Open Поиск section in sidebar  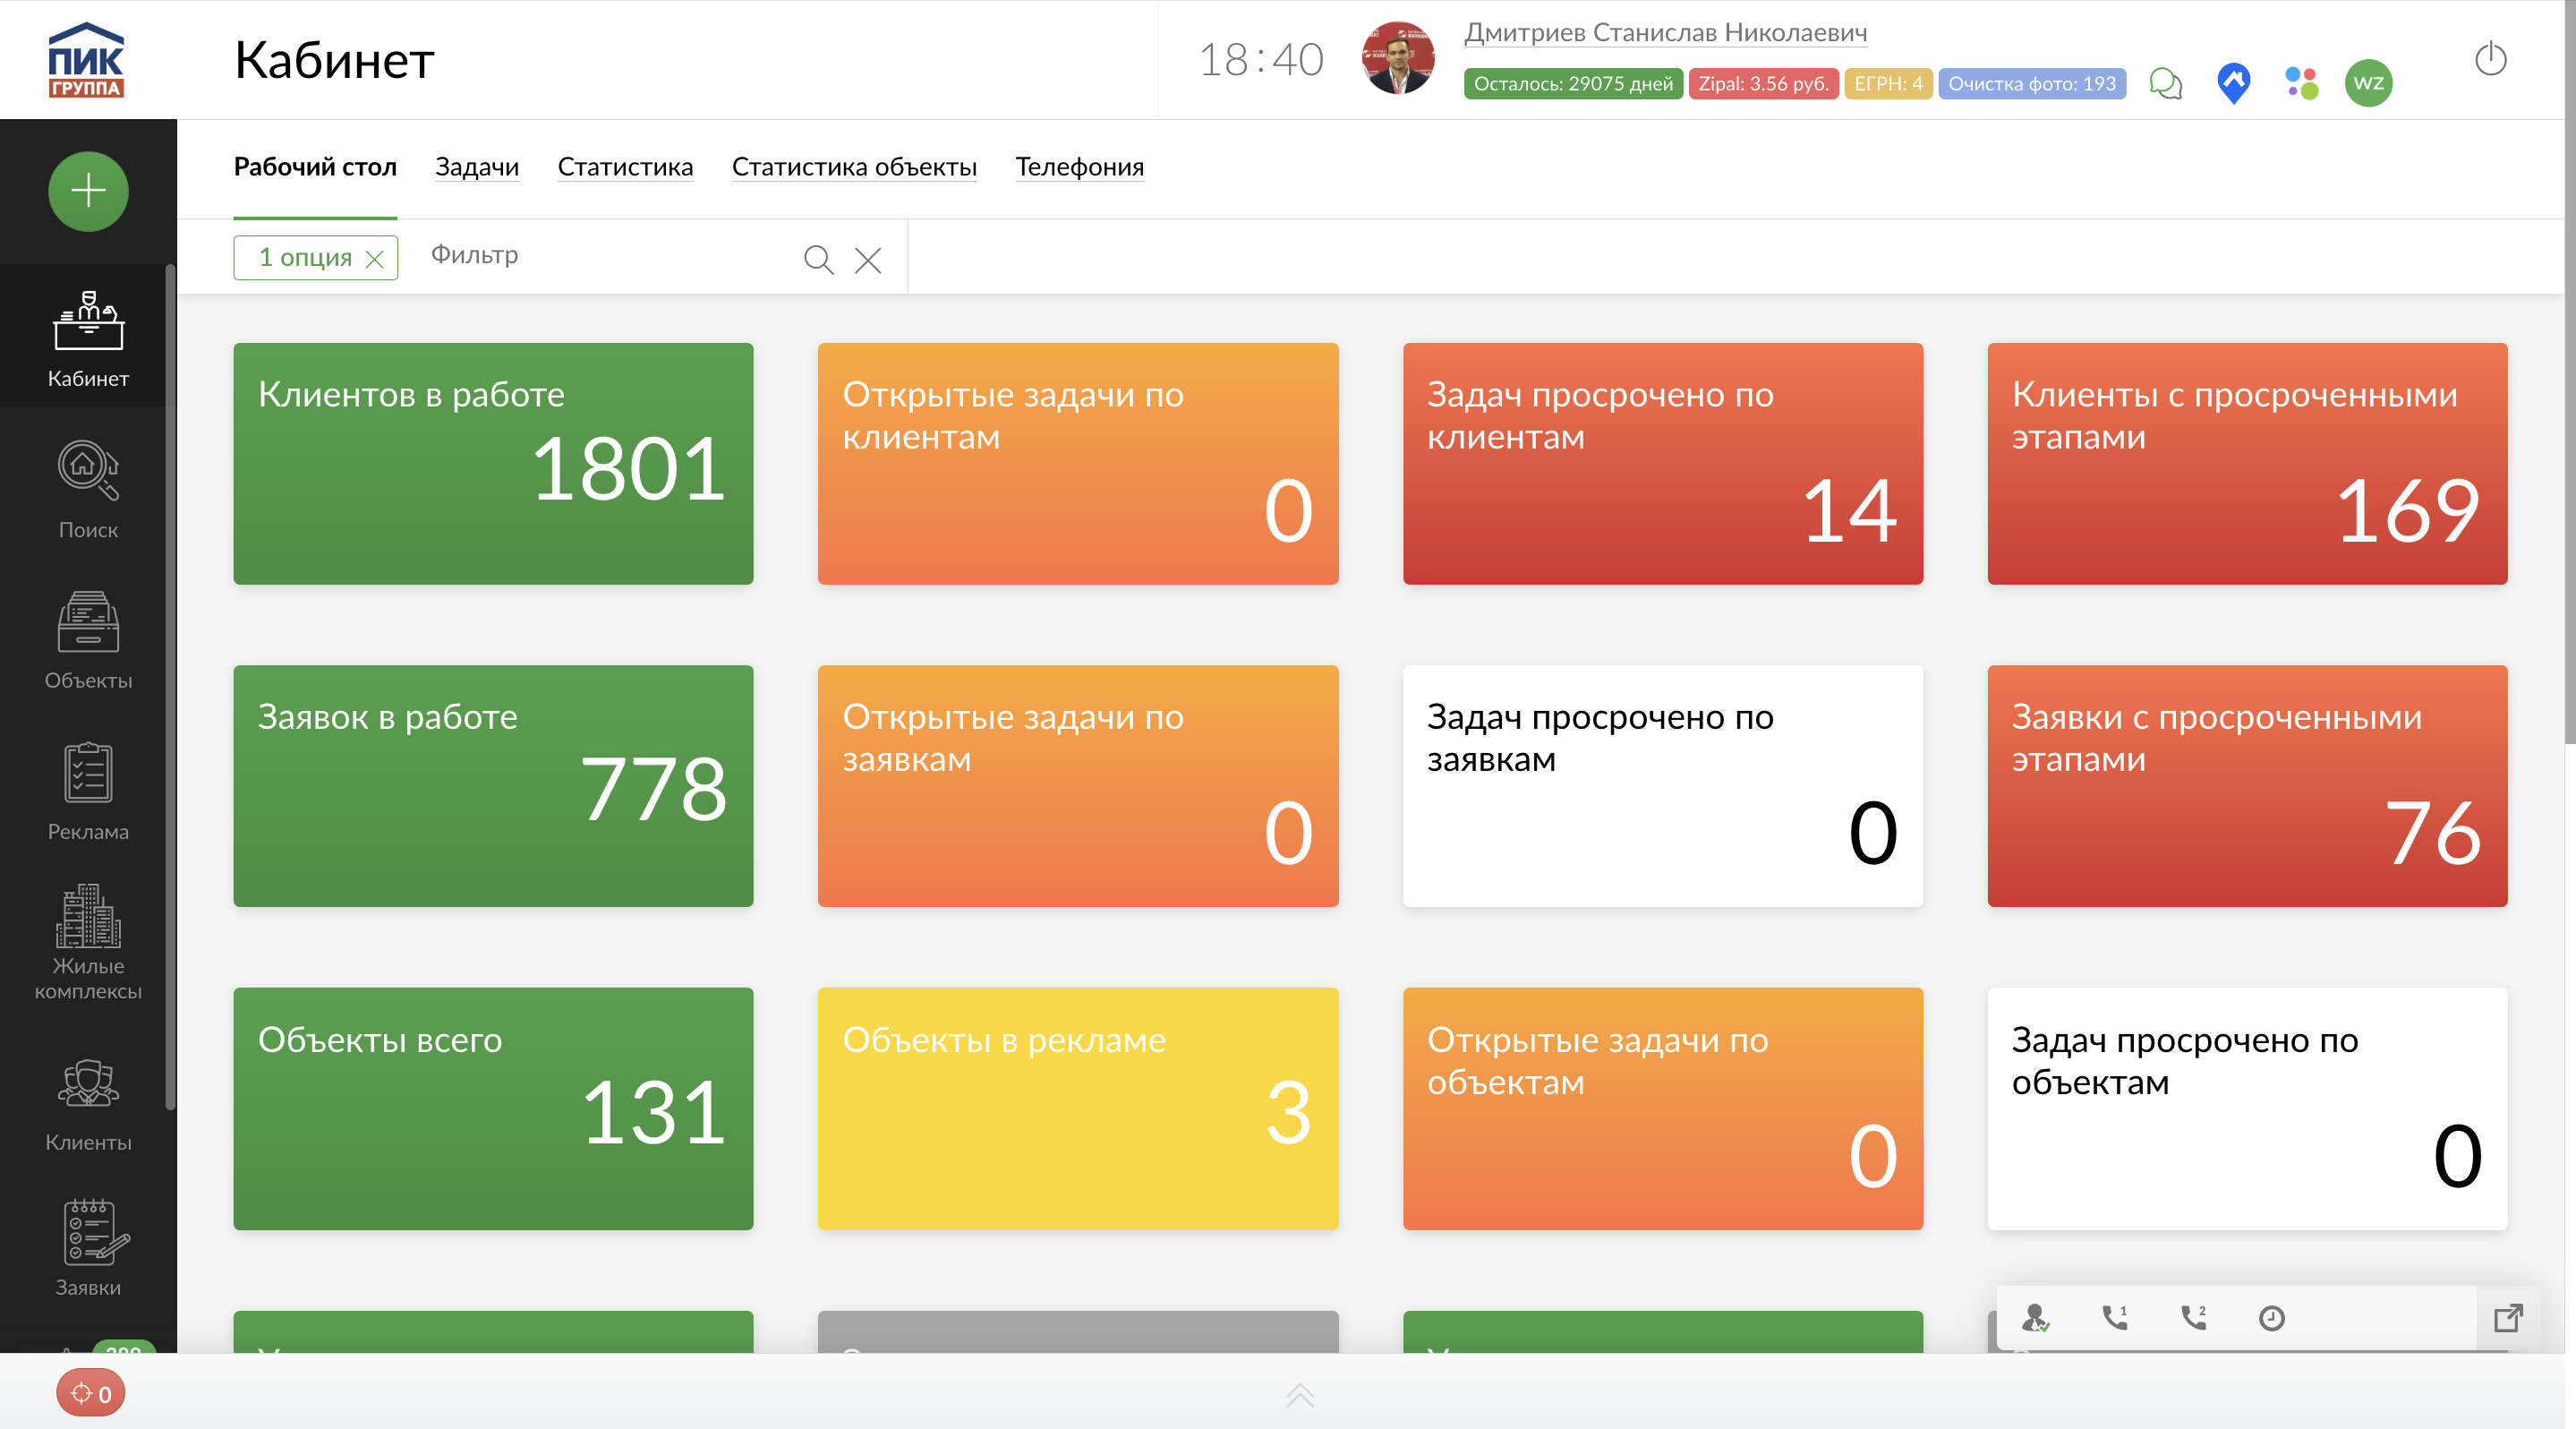tap(88, 490)
